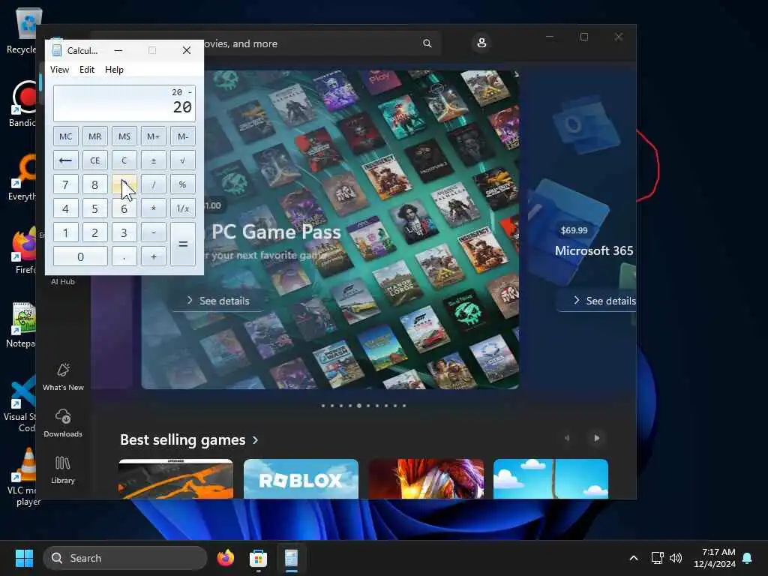The width and height of the screenshot is (768, 576).
Task: Open the Store account profile icon
Action: (x=481, y=43)
